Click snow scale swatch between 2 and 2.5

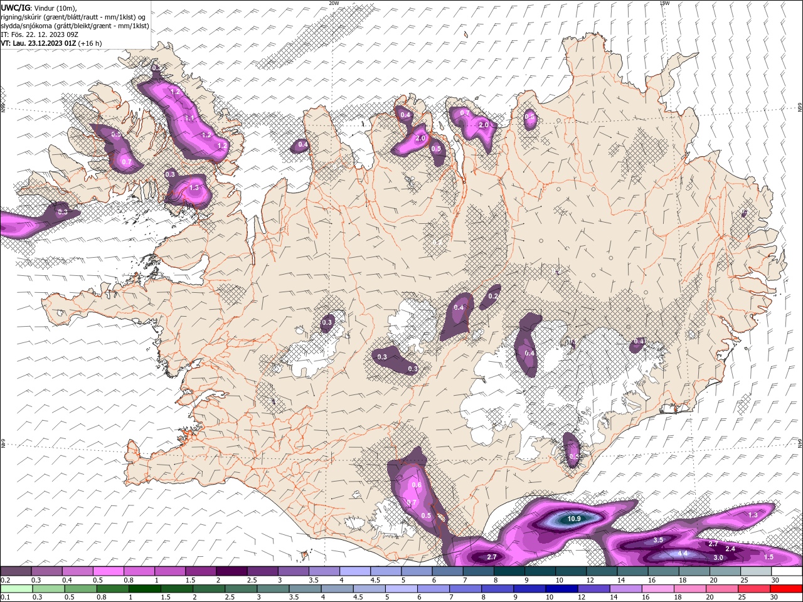click(231, 571)
